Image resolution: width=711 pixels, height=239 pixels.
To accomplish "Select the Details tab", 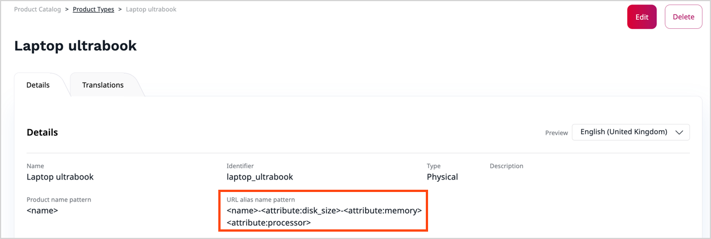I will click(x=38, y=85).
